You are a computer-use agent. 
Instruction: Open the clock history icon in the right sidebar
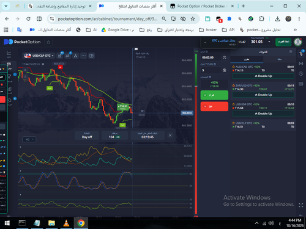click(x=301, y=73)
